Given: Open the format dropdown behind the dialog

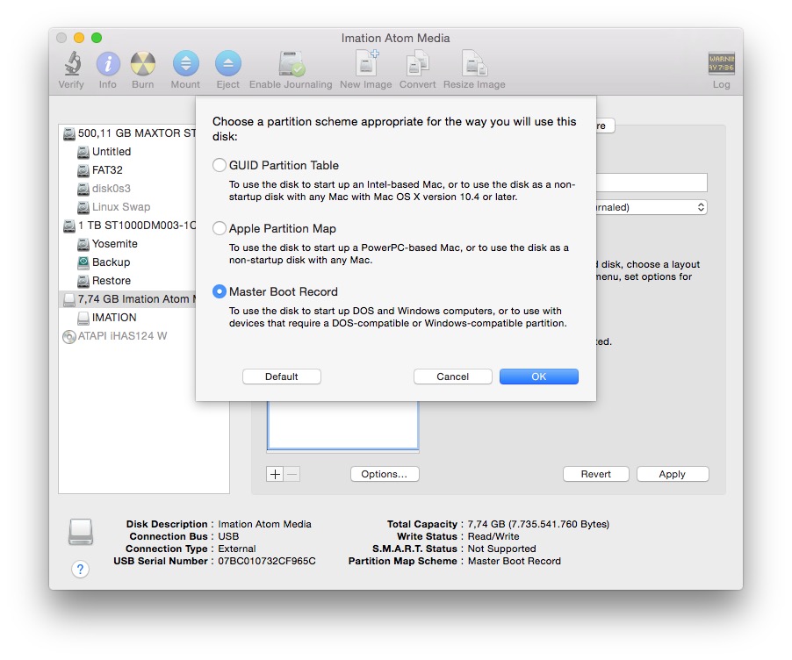Looking at the screenshot, I should [x=652, y=208].
